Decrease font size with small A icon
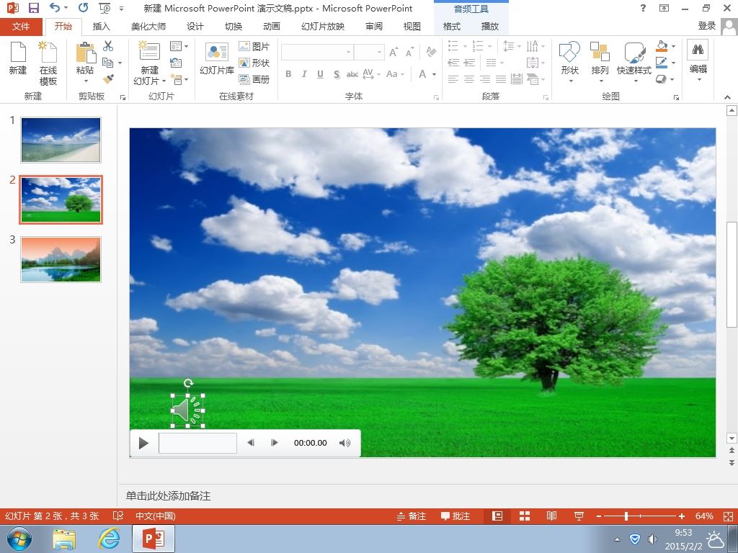This screenshot has height=553, width=738. click(409, 52)
